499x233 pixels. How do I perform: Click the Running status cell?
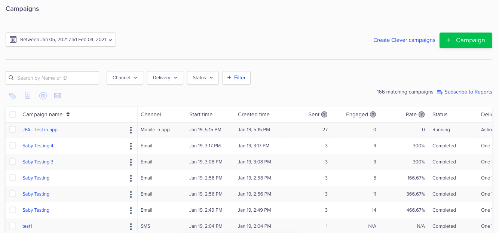(441, 130)
